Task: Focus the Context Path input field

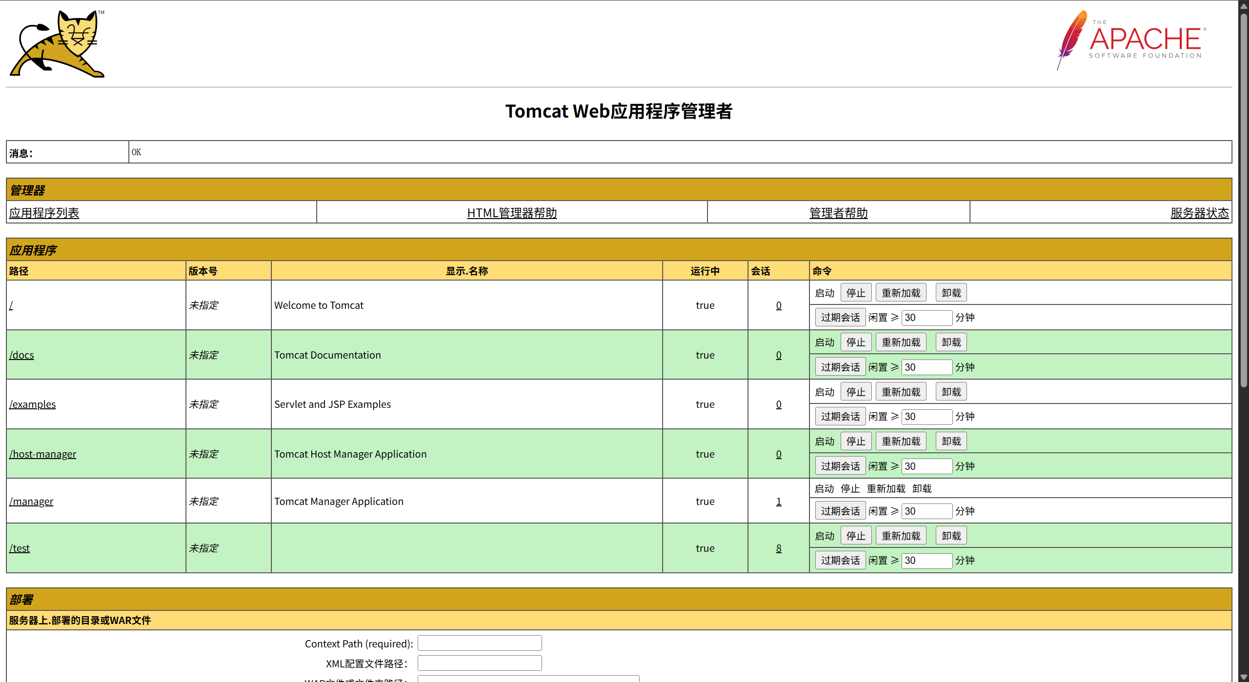Action: tap(480, 643)
